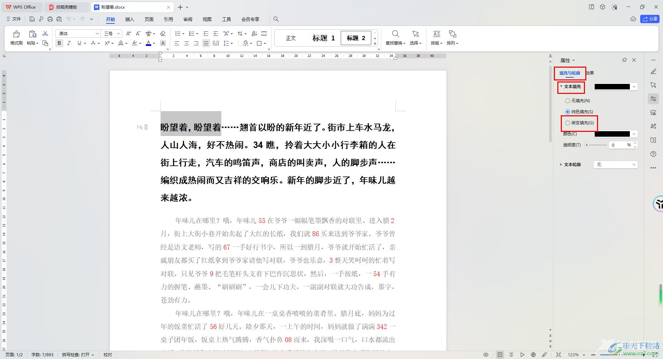Click the Copy icon beside the 粘贴 dropdown

pos(45,43)
